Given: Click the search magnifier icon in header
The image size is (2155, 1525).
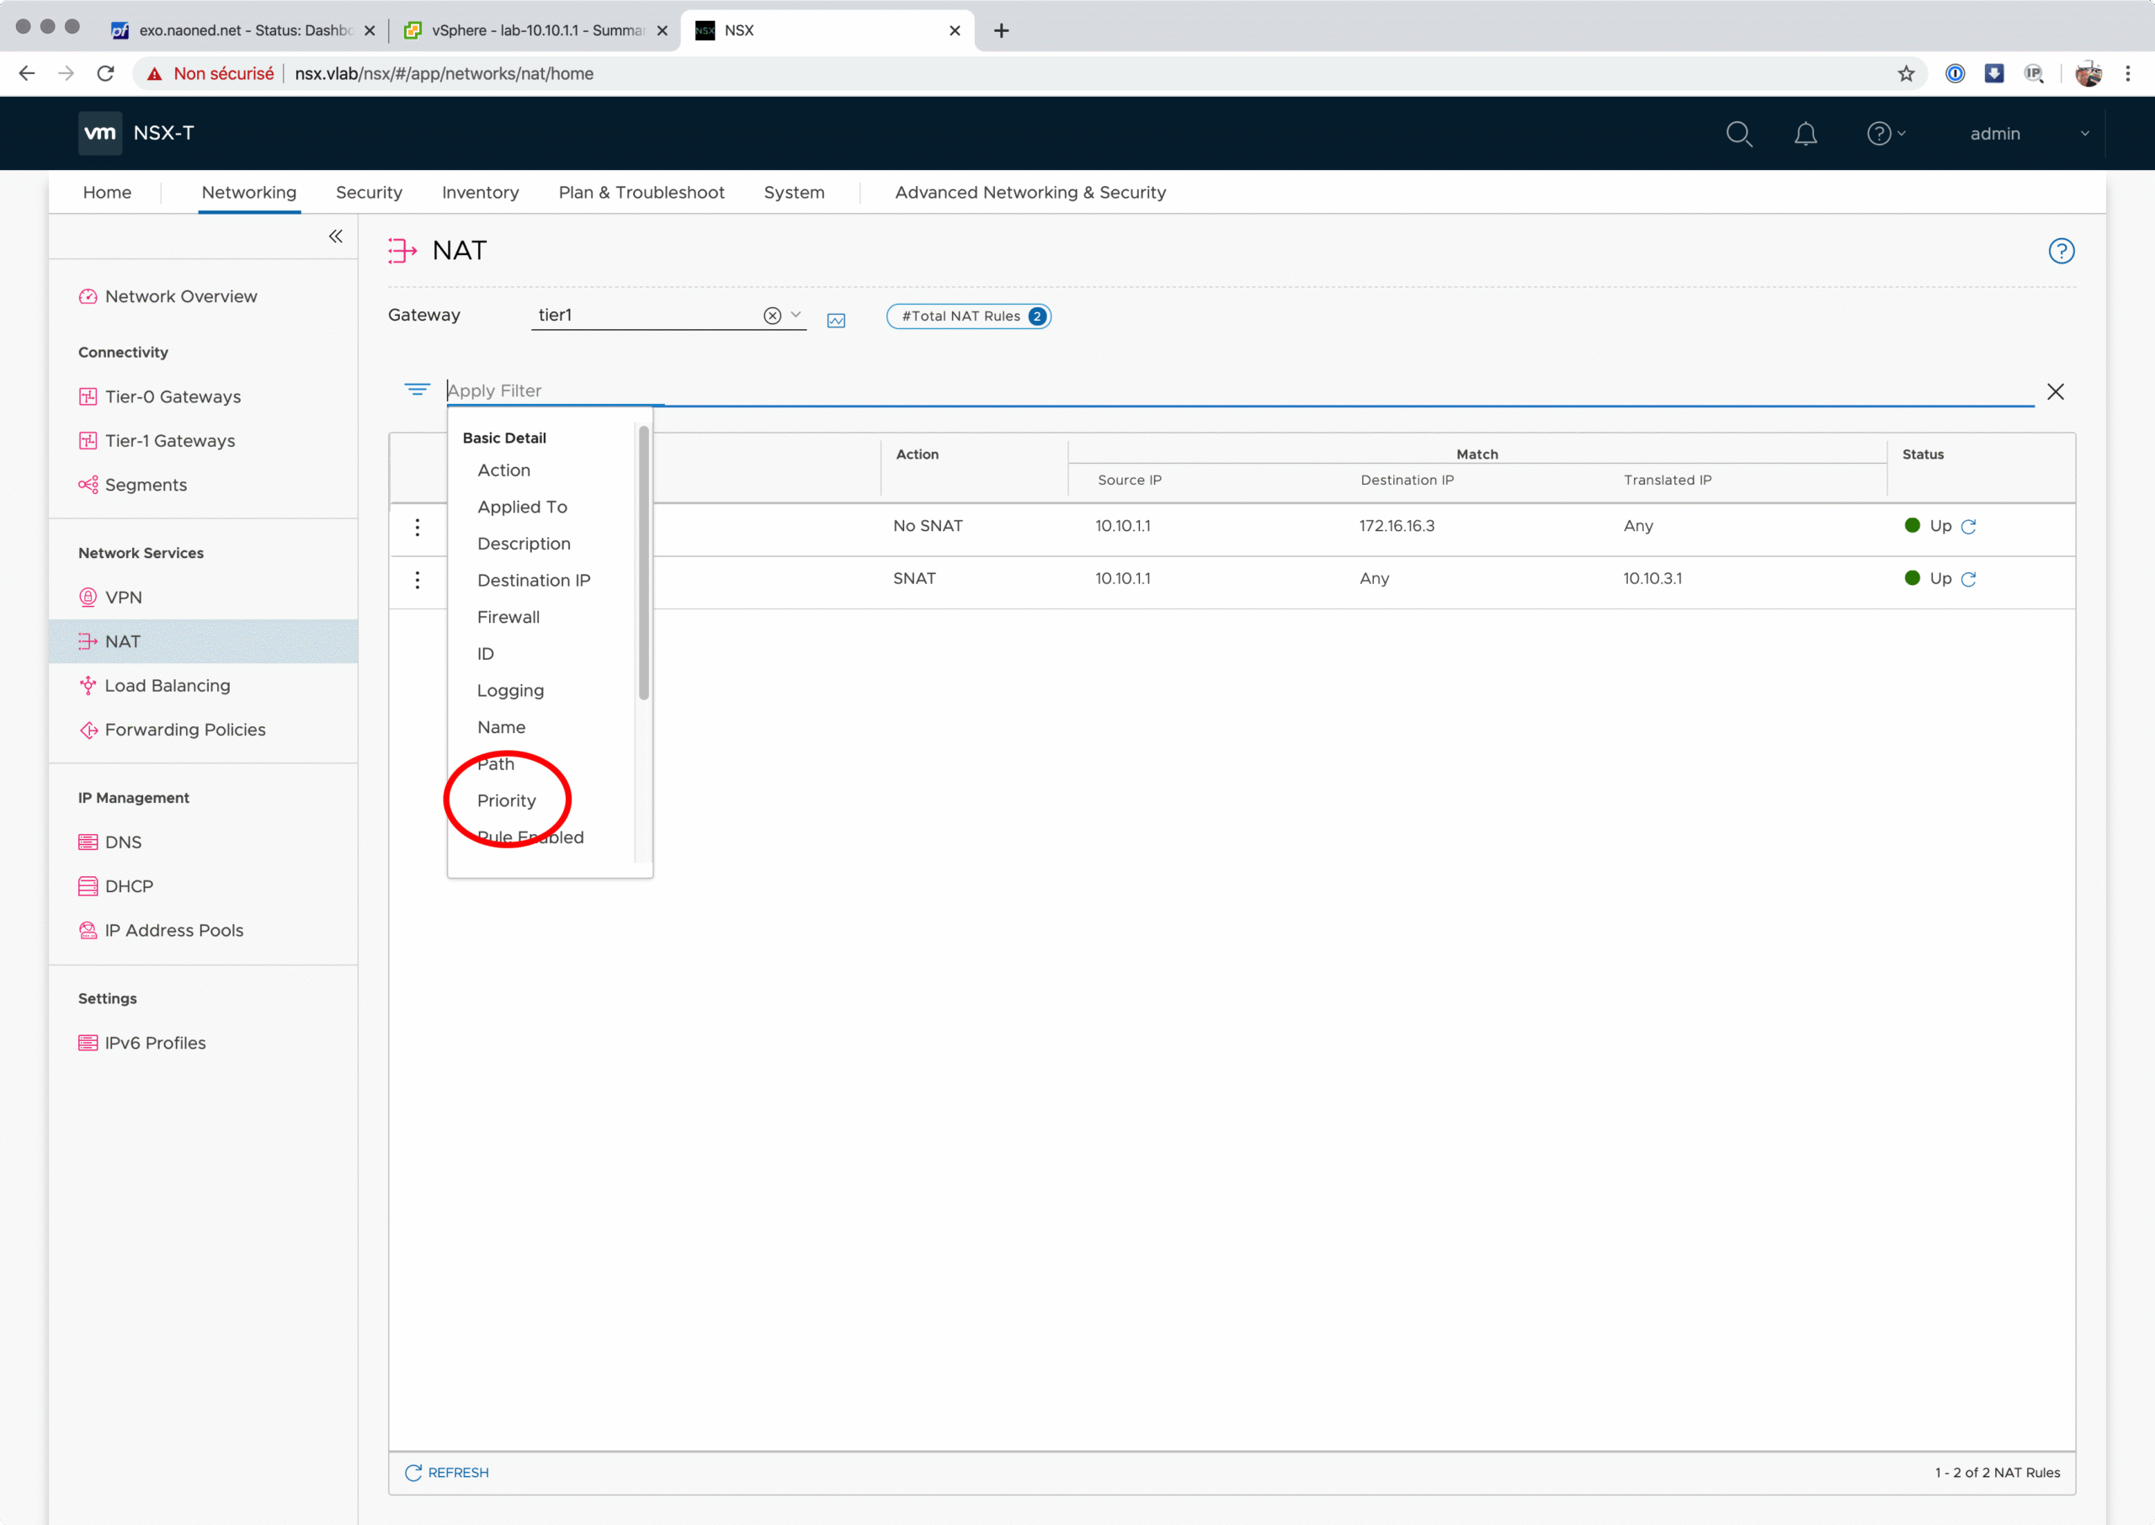Looking at the screenshot, I should click(x=1738, y=133).
